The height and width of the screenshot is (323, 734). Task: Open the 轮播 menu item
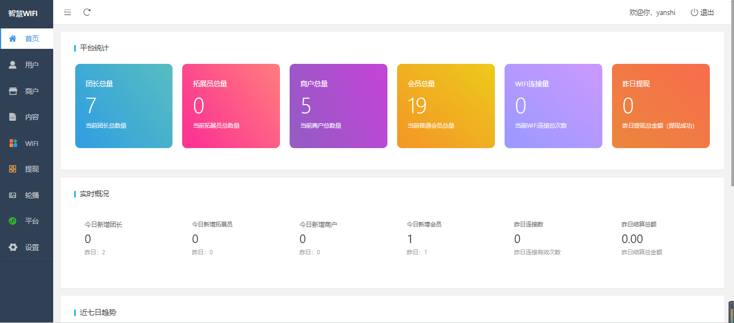[27, 195]
